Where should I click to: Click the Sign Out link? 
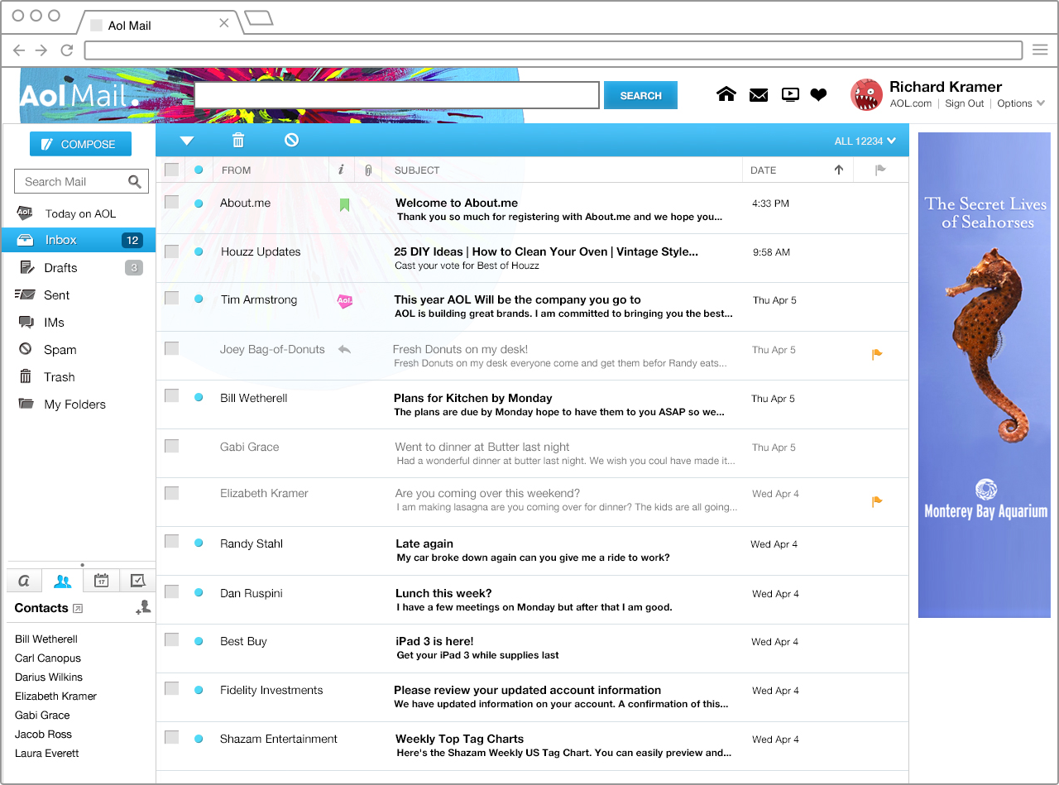[965, 103]
